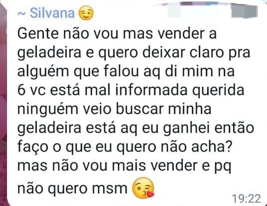Tap the winking emoji beside Silvana

coord(86,13)
